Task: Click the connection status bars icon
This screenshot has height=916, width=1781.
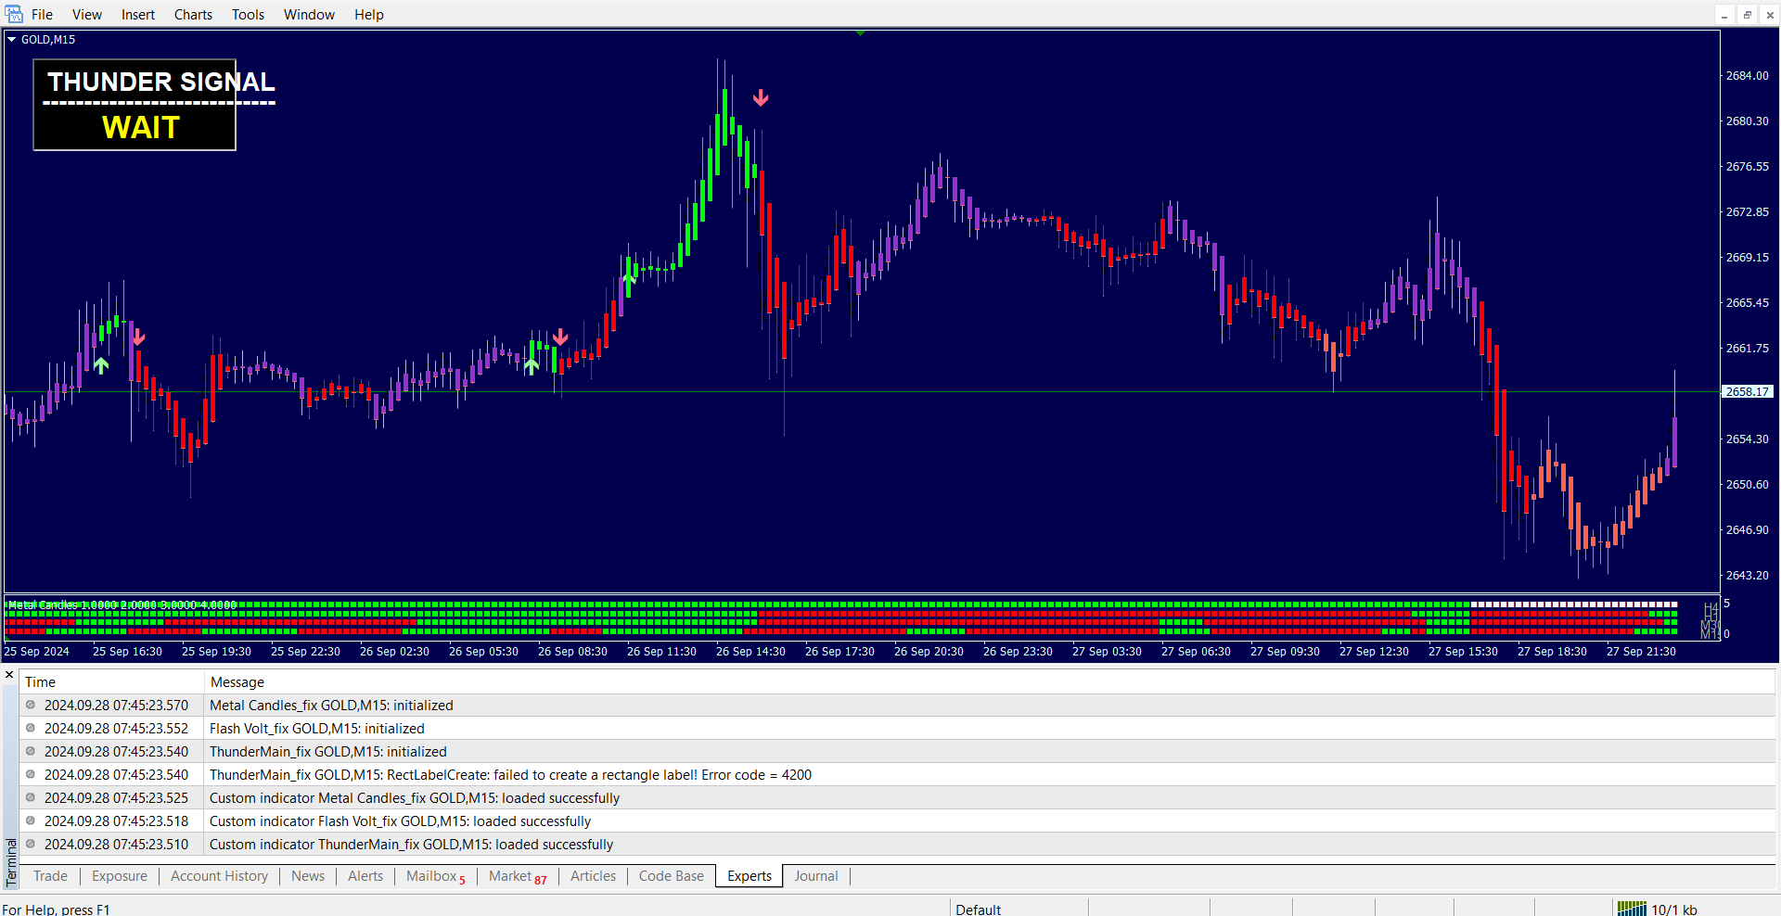Action: pos(1632,909)
